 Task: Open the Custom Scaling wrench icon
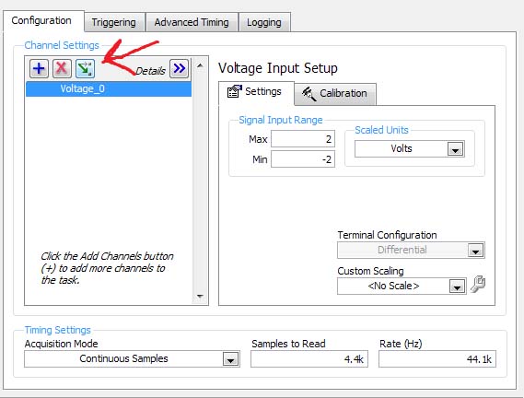(x=478, y=285)
